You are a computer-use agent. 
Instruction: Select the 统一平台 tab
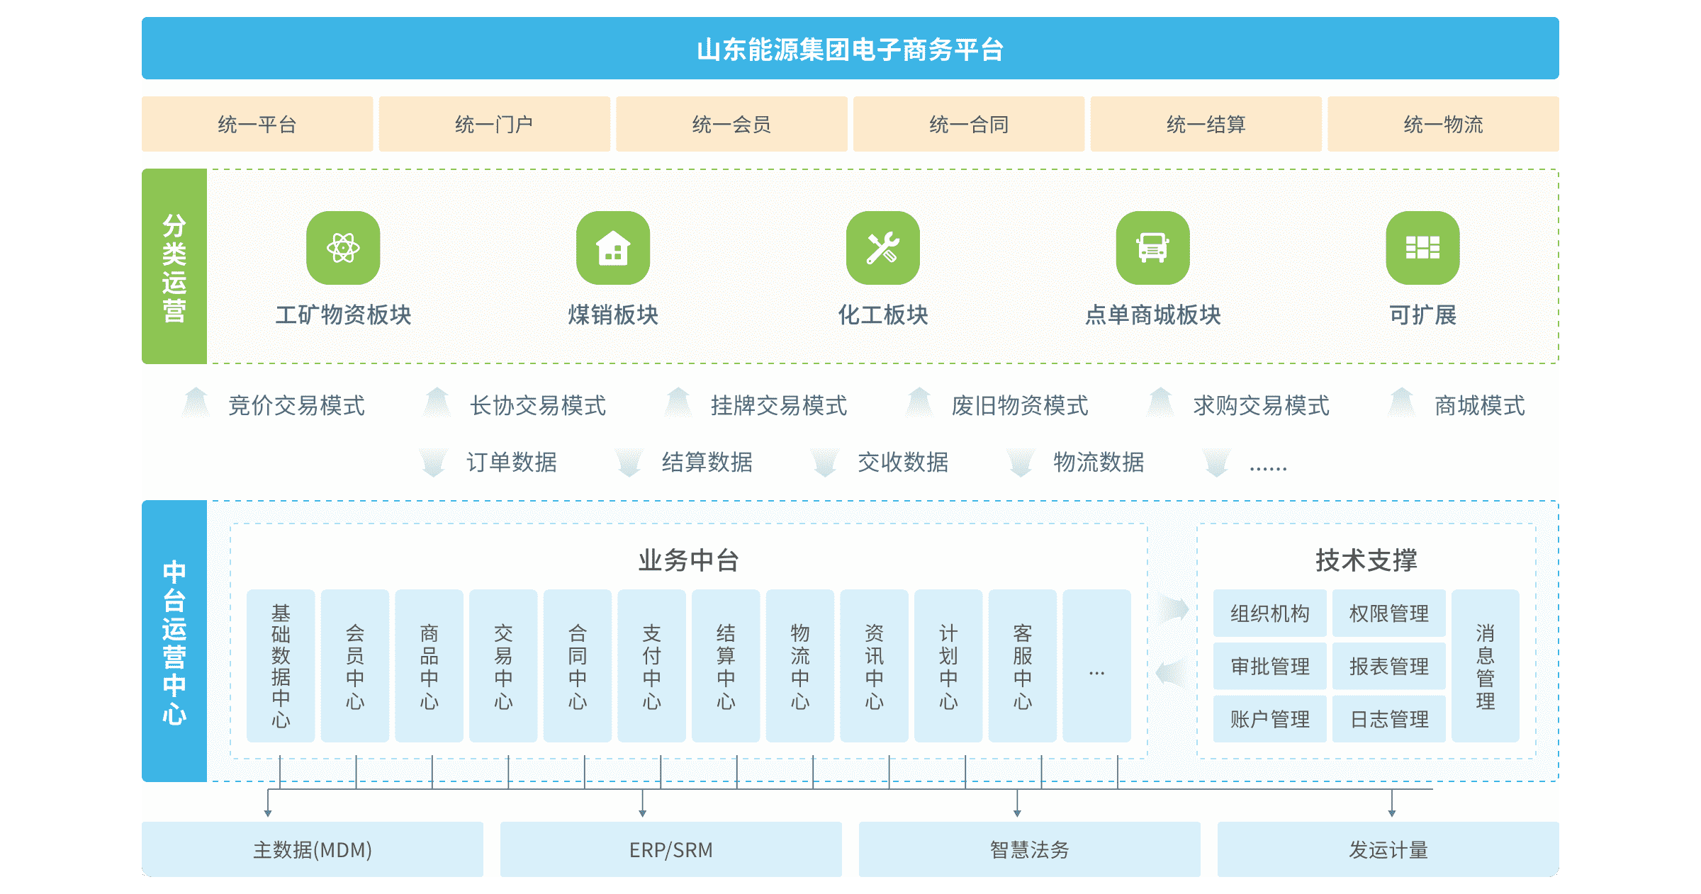(257, 125)
